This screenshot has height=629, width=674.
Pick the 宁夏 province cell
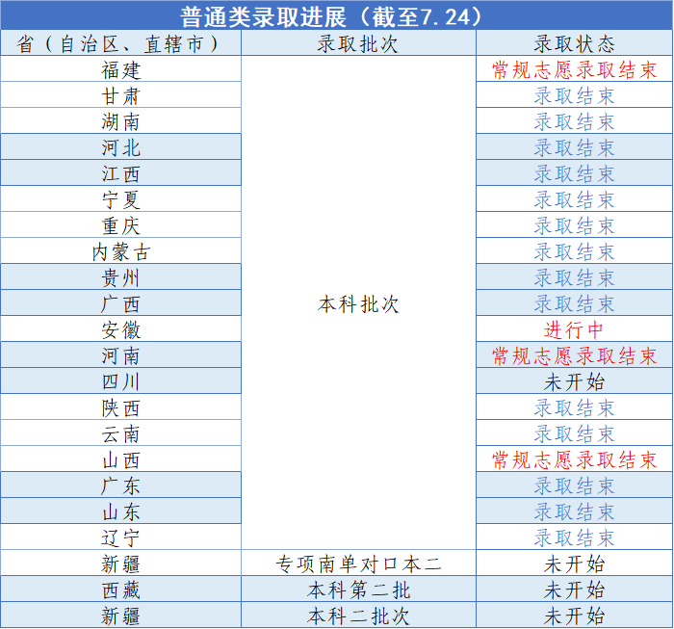[120, 199]
